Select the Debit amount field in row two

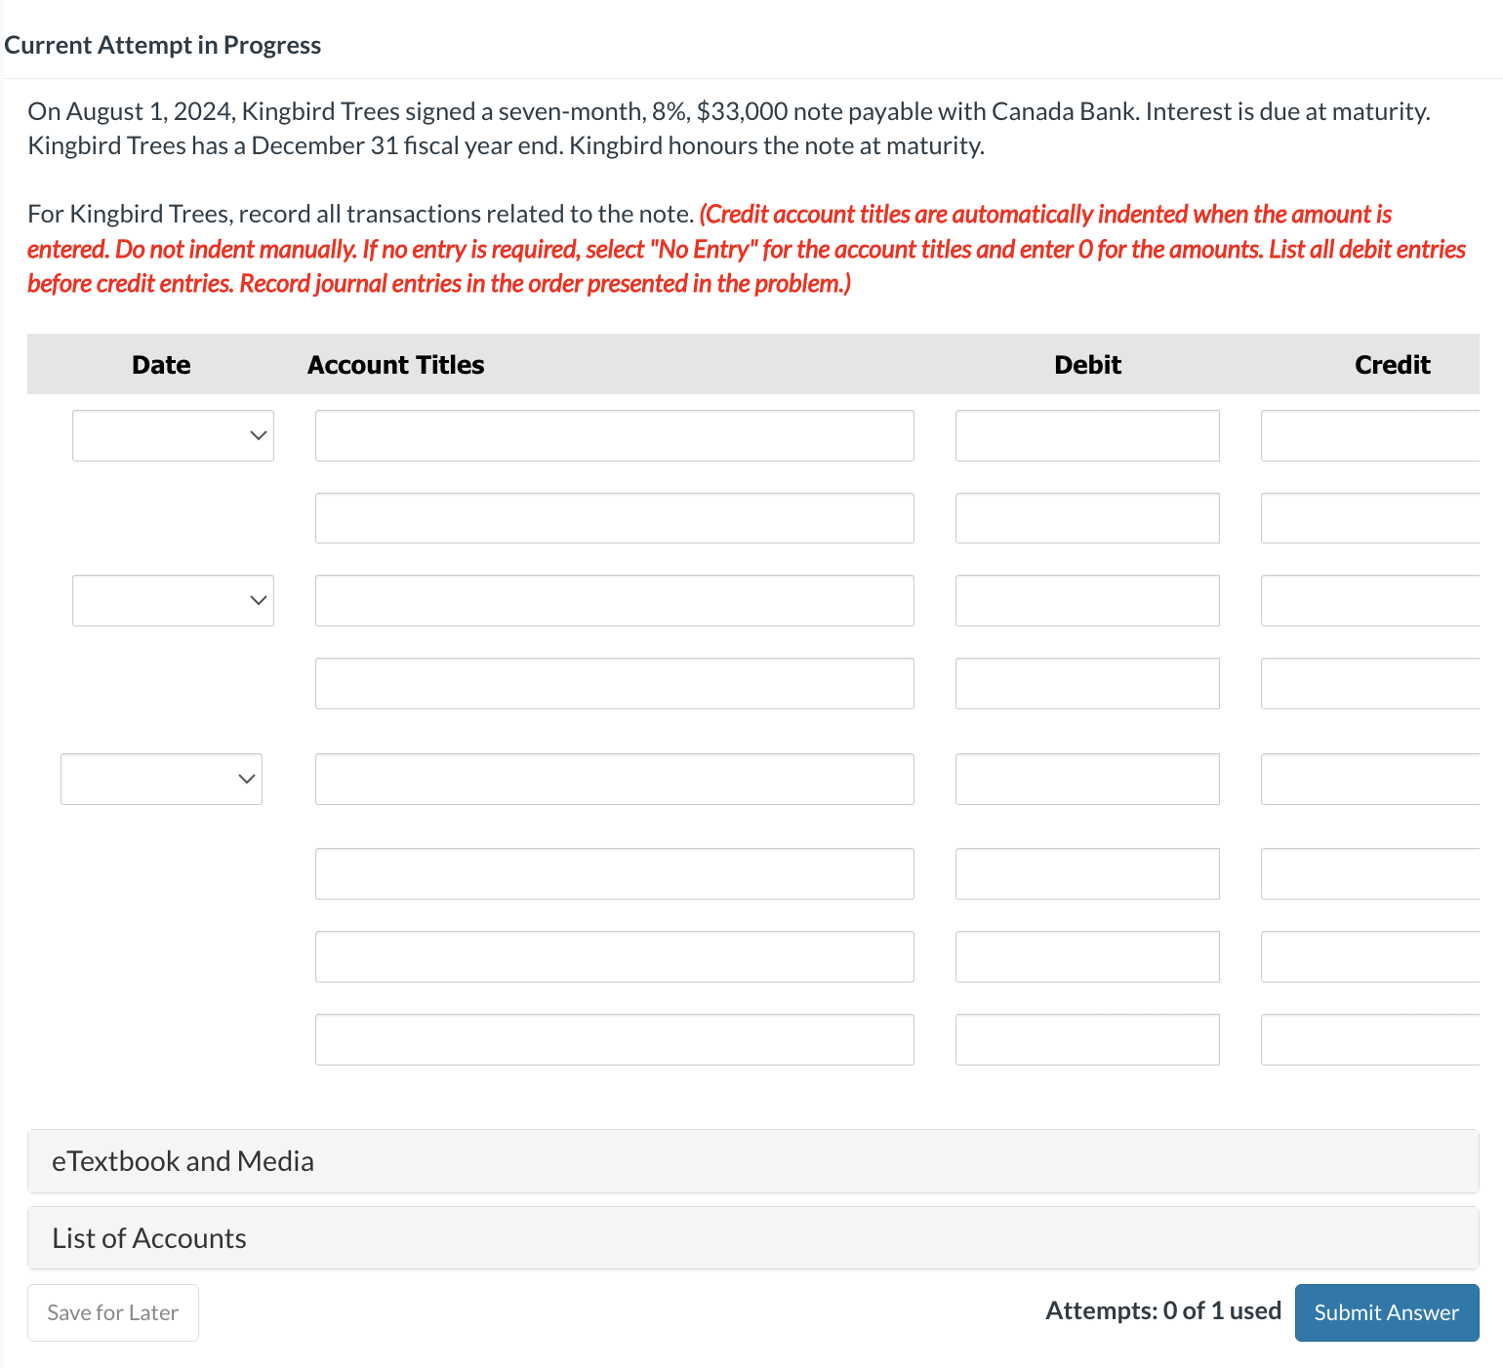coord(1087,518)
